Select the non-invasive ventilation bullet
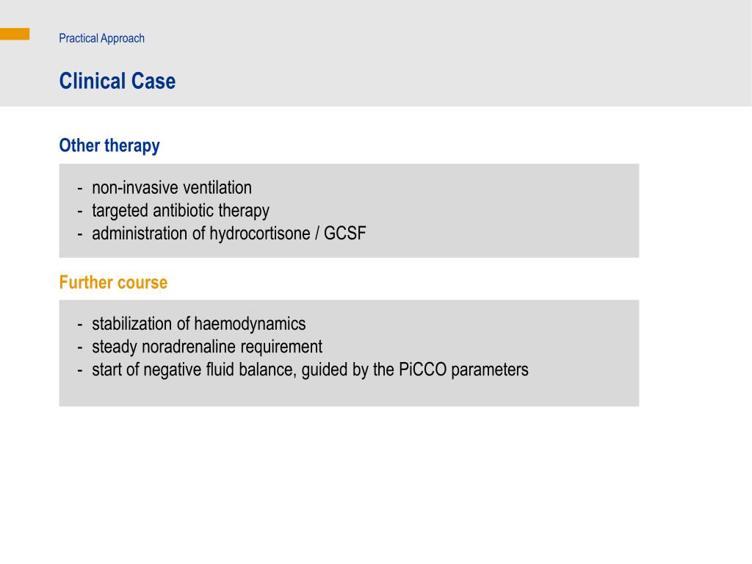The image size is (752, 564). (x=172, y=187)
